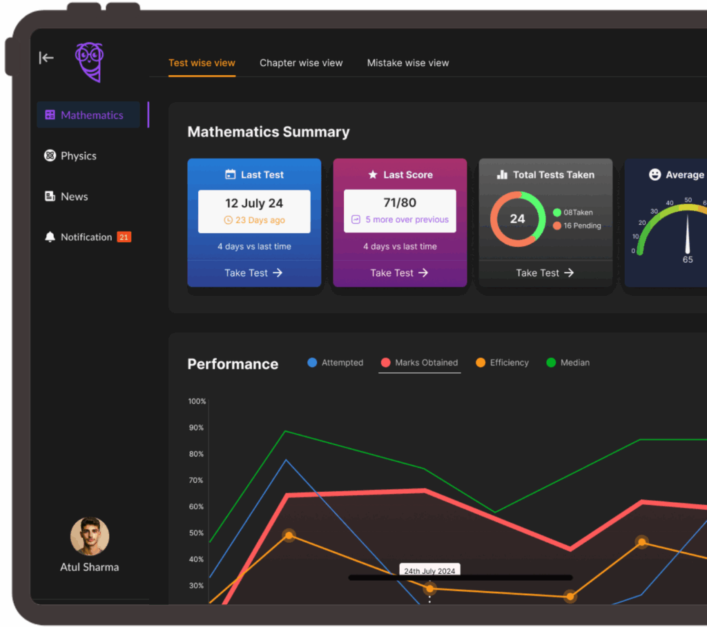Switch to Chapter wise view tab
Viewport: 707px width, 627px height.
[301, 63]
